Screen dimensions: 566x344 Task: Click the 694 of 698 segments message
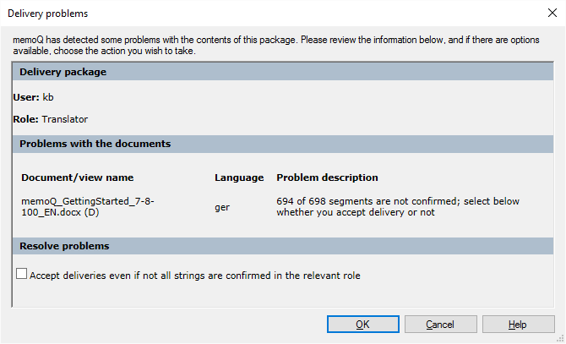[x=397, y=207]
